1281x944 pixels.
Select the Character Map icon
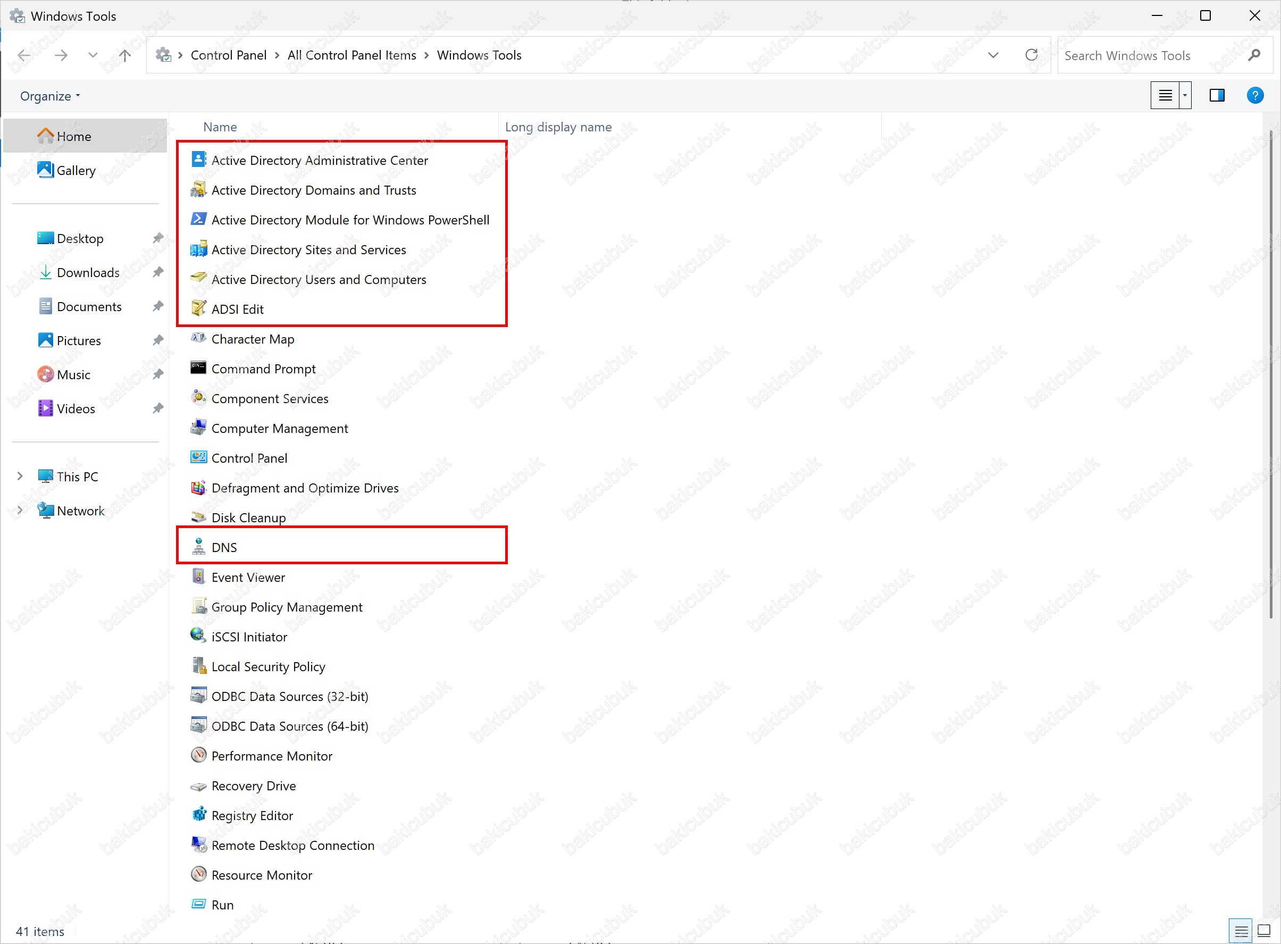[x=198, y=338]
